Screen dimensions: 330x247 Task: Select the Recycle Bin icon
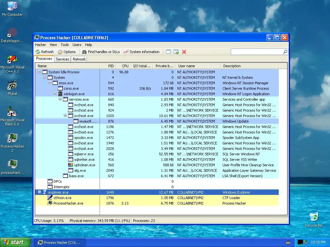[x=314, y=219]
